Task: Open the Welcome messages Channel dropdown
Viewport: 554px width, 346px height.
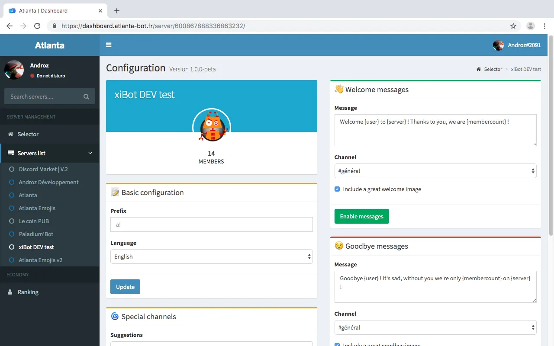Action: tap(435, 171)
